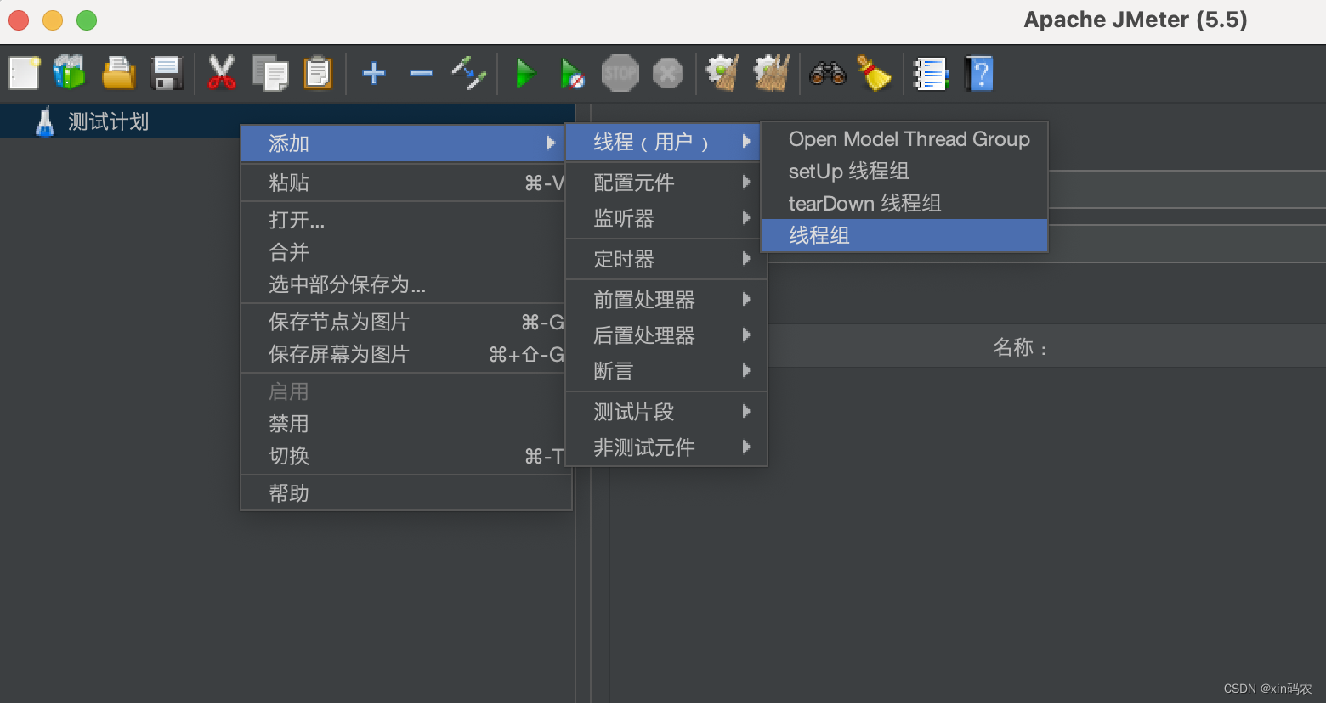Disable the element via 禁用

(x=289, y=423)
